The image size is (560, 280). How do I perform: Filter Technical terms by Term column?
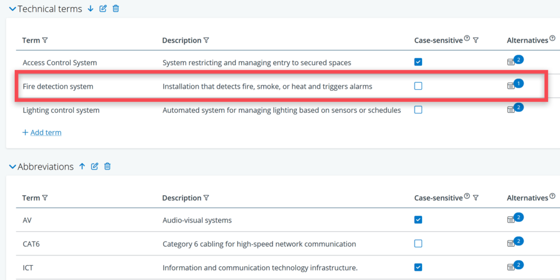point(45,40)
